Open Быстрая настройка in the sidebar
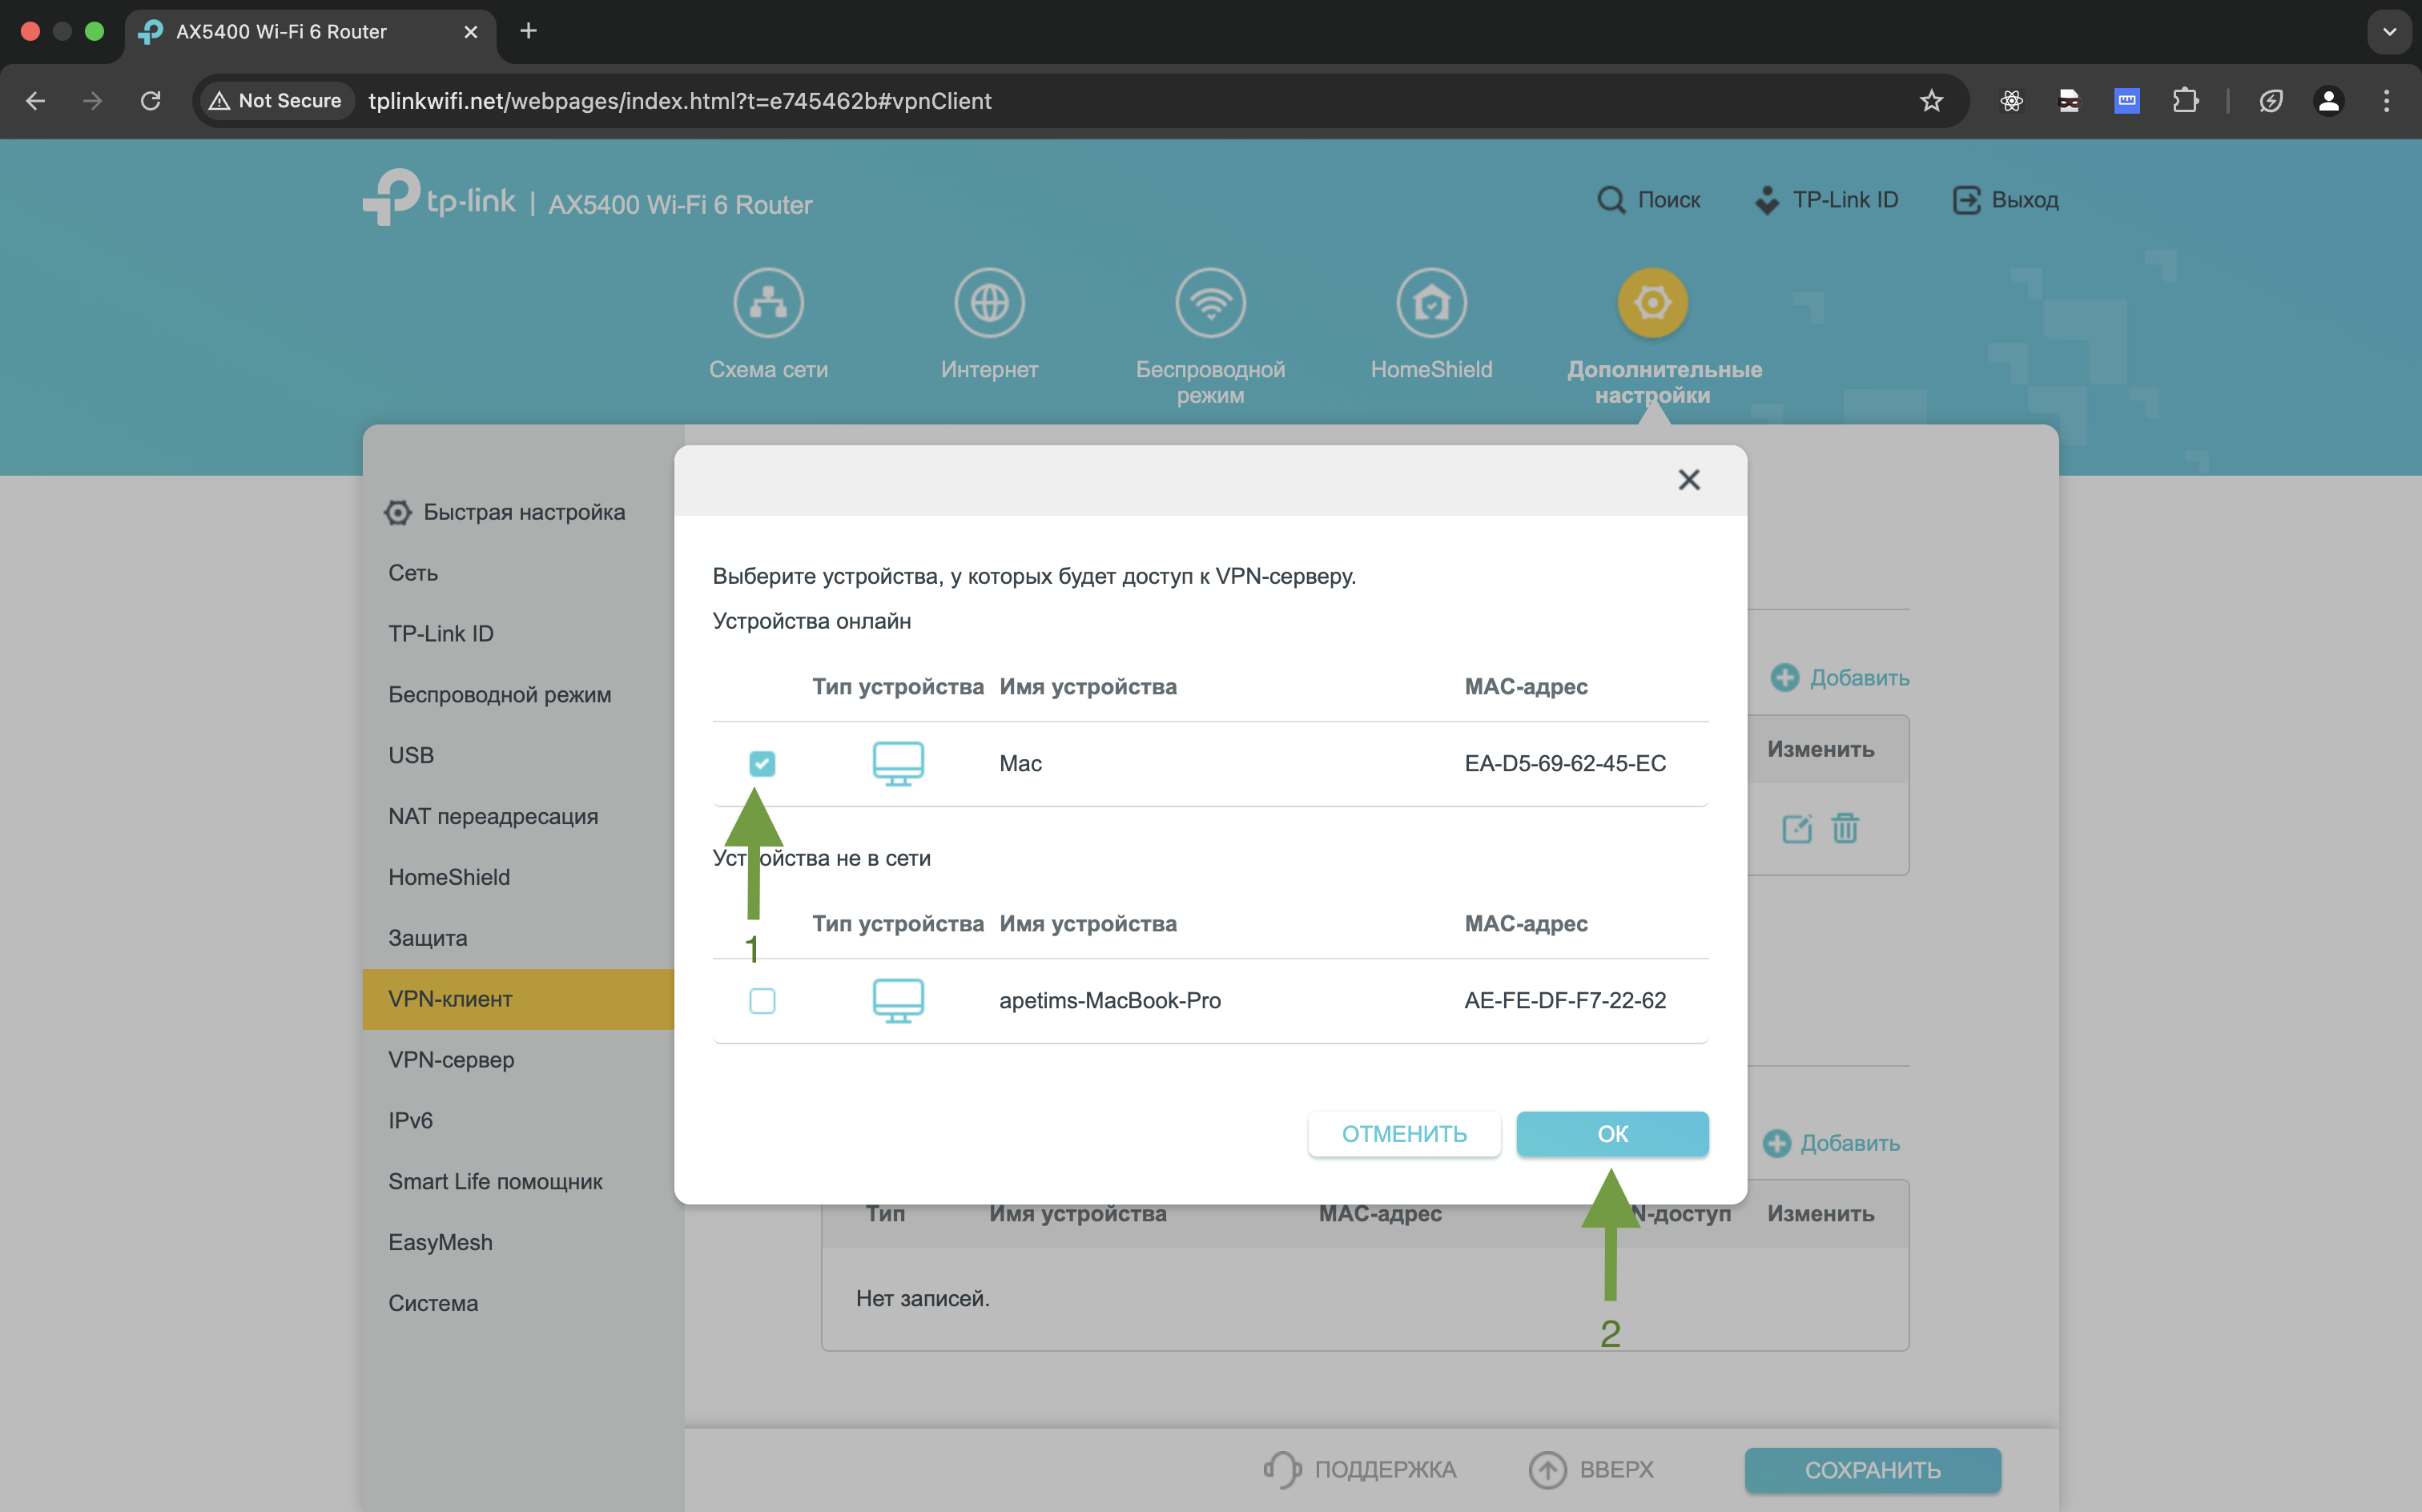This screenshot has height=1512, width=2422. [x=523, y=512]
